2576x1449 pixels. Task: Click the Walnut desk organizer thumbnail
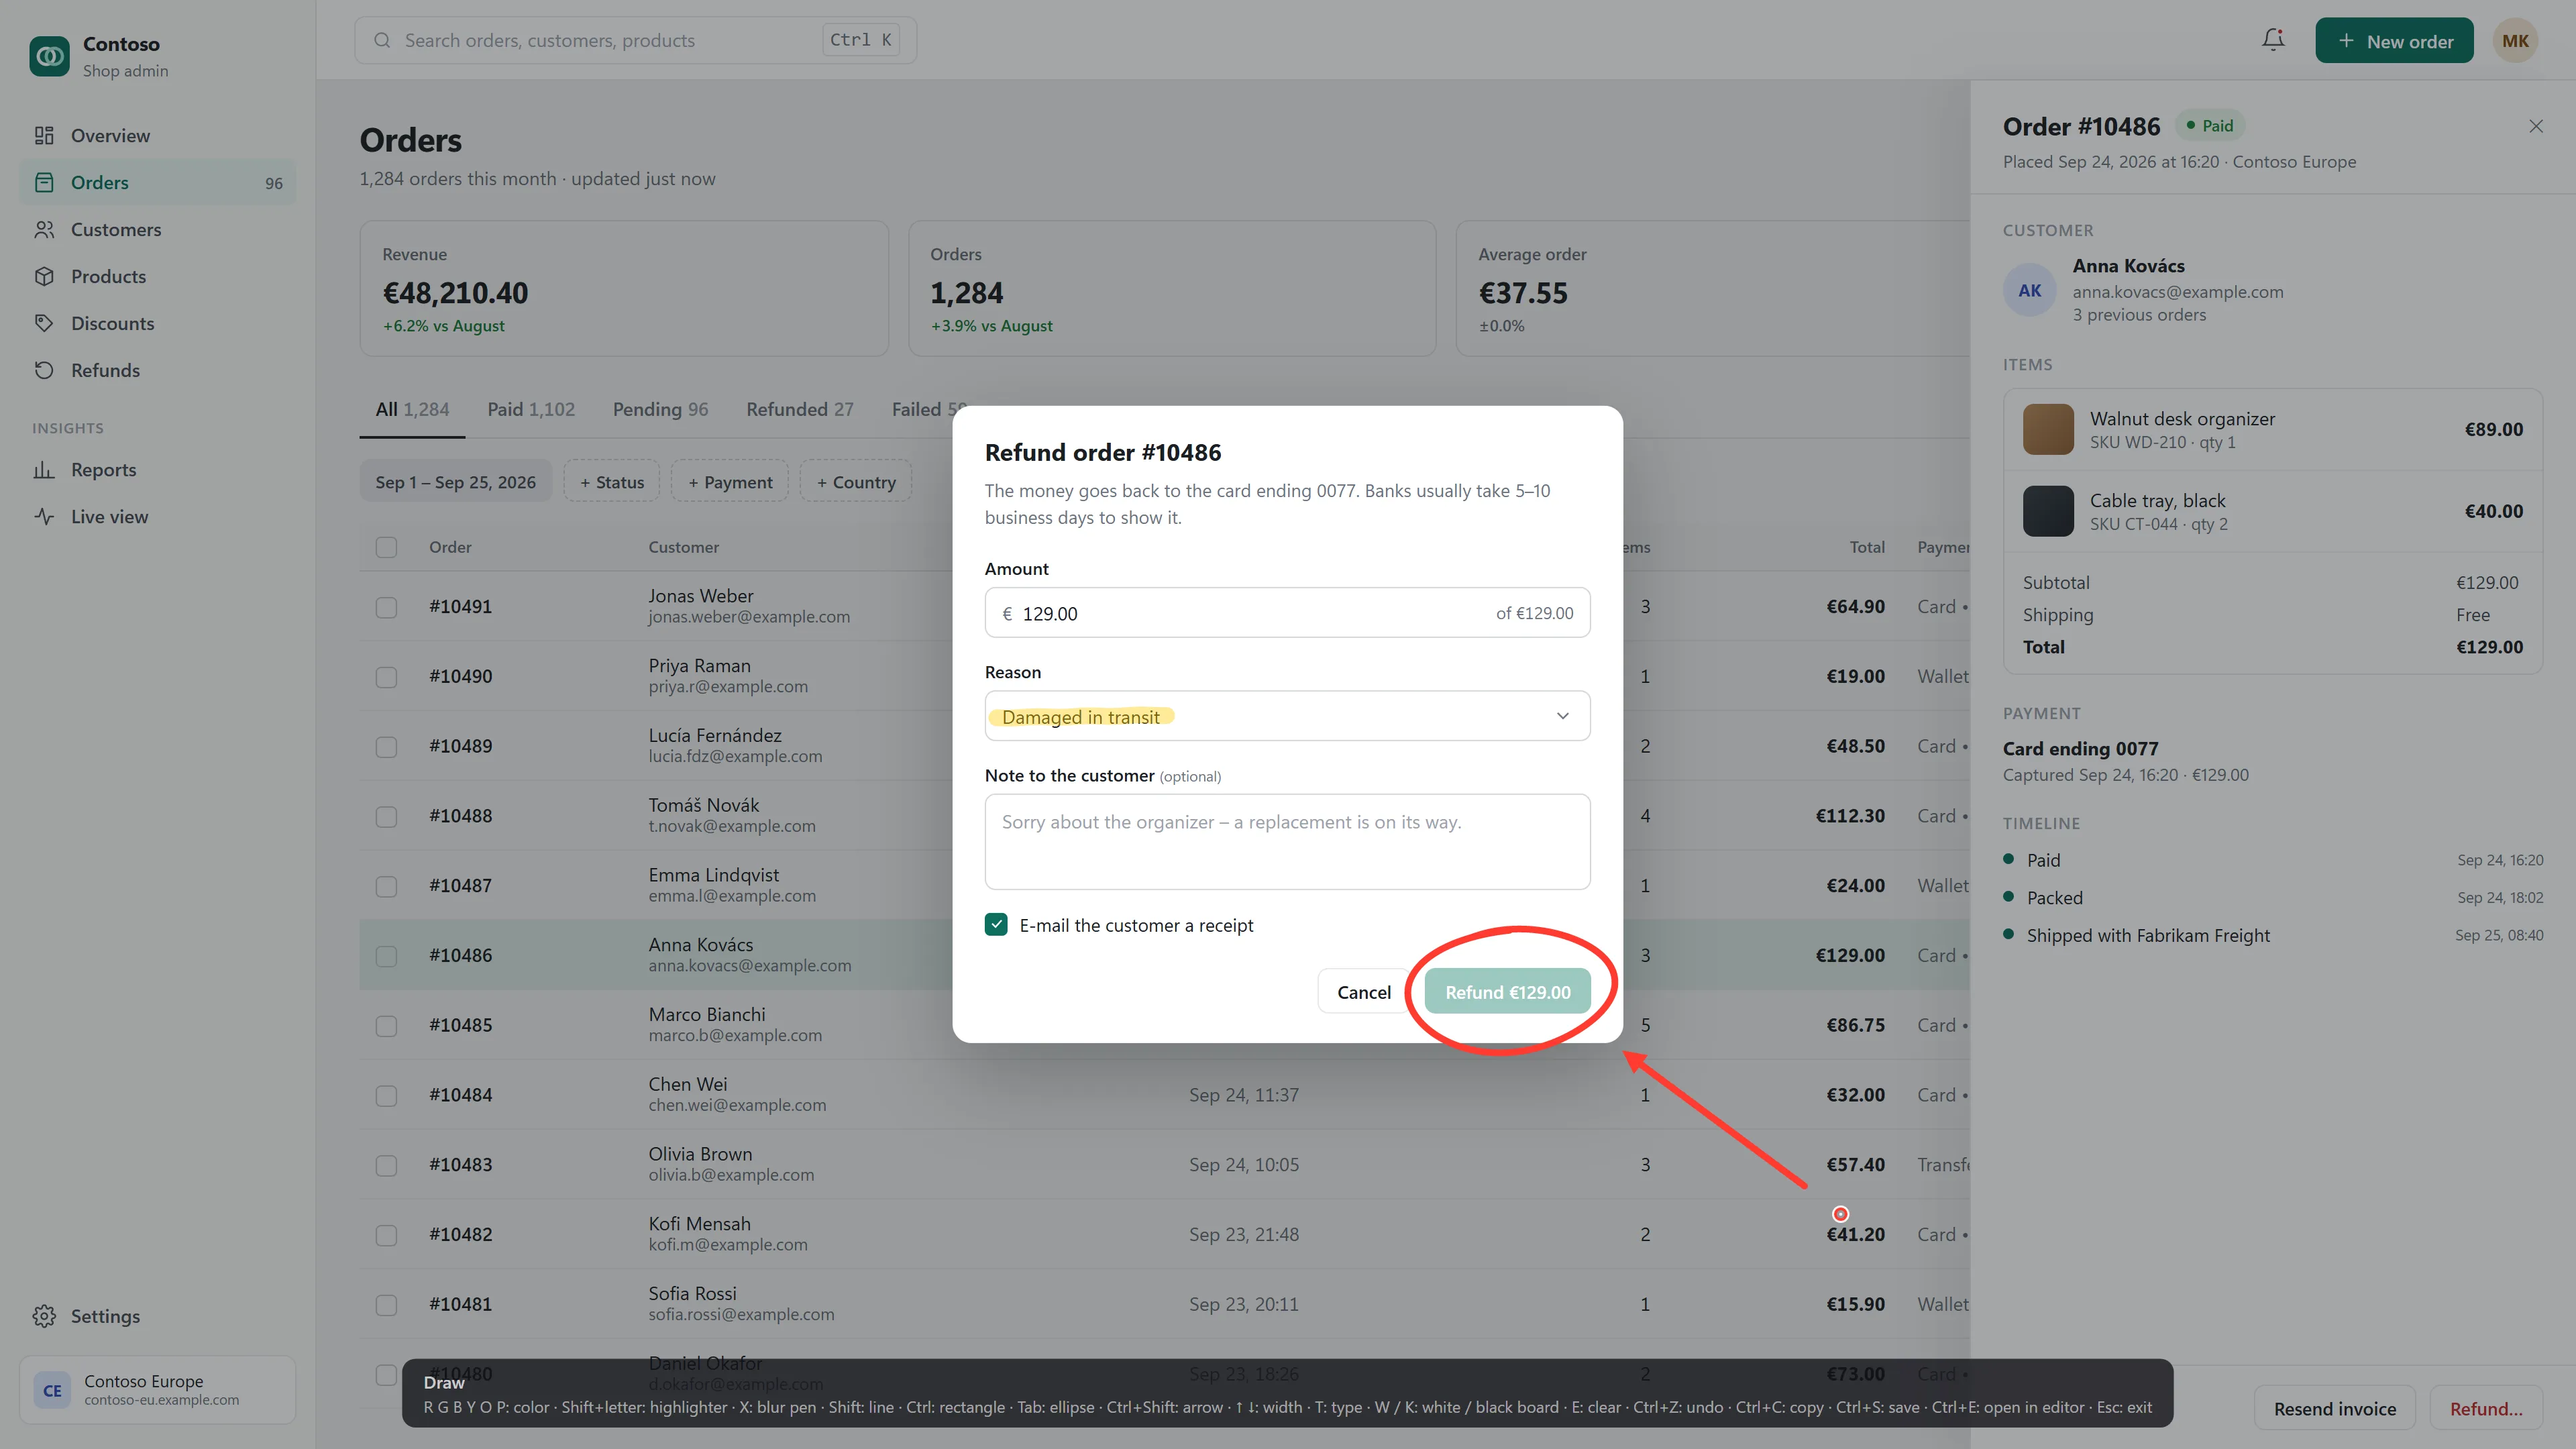pyautogui.click(x=2048, y=429)
